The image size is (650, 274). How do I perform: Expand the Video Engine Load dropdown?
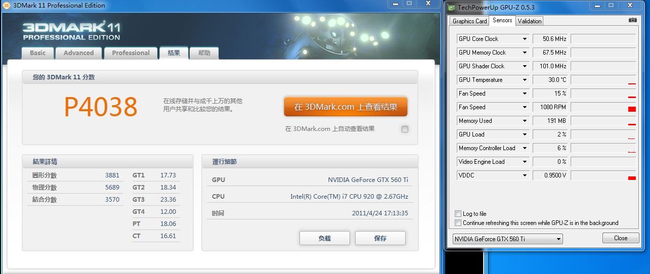click(x=525, y=162)
